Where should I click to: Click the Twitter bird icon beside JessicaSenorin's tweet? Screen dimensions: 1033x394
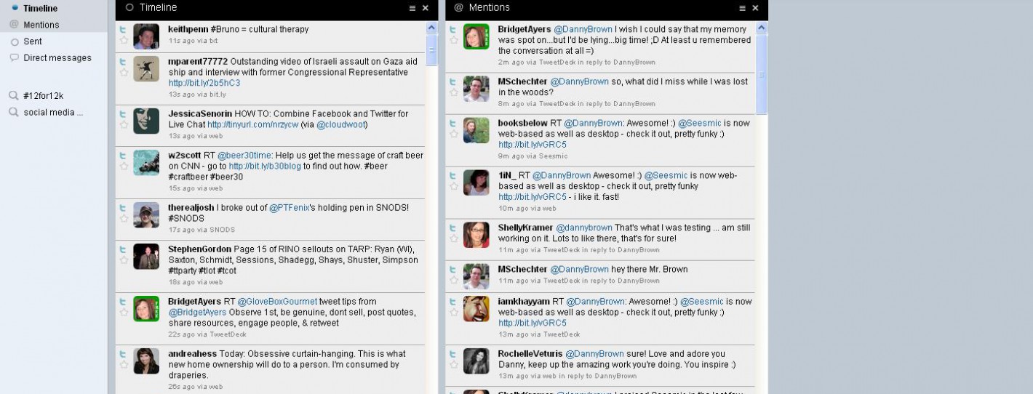[x=124, y=114]
